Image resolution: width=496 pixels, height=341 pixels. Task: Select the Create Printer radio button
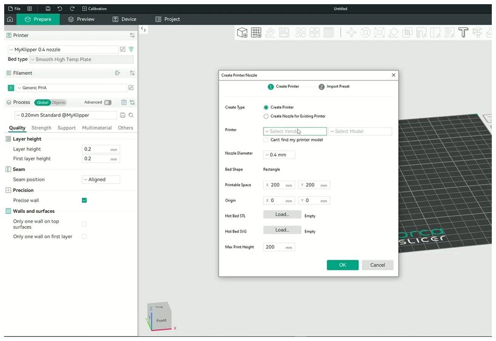(x=266, y=108)
